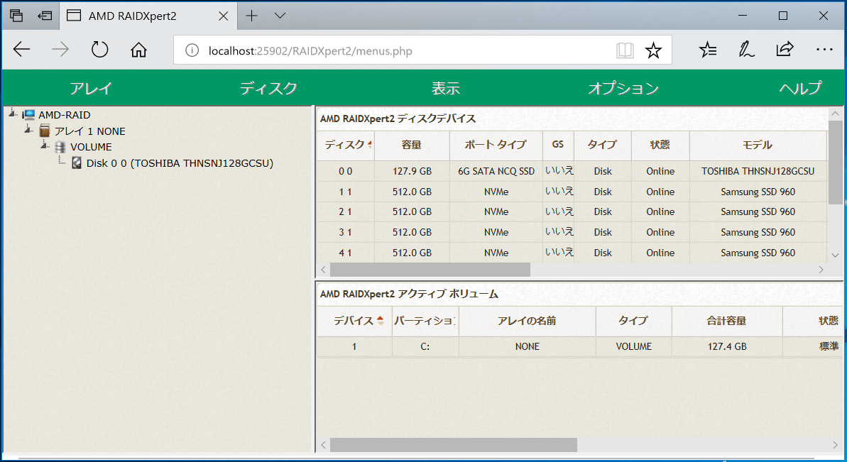Select disk row 0 0 cell
The width and height of the screenshot is (847, 462).
[x=346, y=171]
